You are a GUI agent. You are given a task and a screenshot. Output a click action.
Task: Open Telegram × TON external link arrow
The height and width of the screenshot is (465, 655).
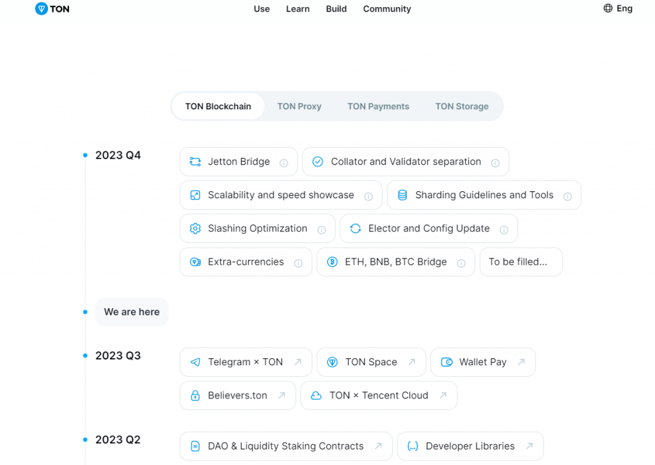pyautogui.click(x=298, y=362)
